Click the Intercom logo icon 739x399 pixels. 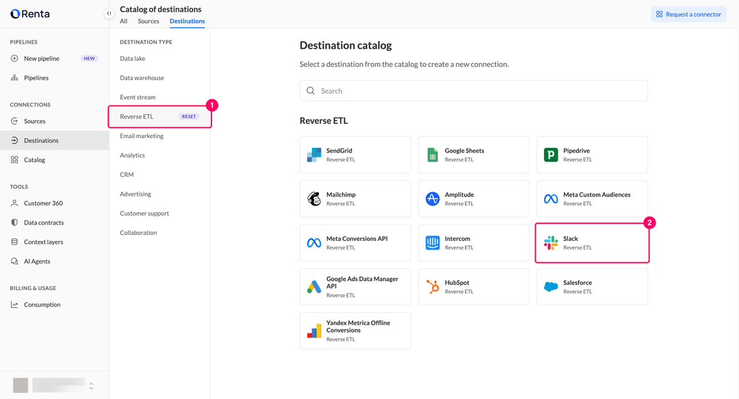(432, 243)
